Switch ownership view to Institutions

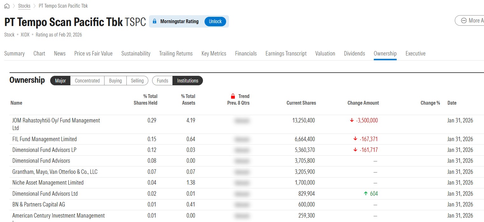(x=188, y=81)
